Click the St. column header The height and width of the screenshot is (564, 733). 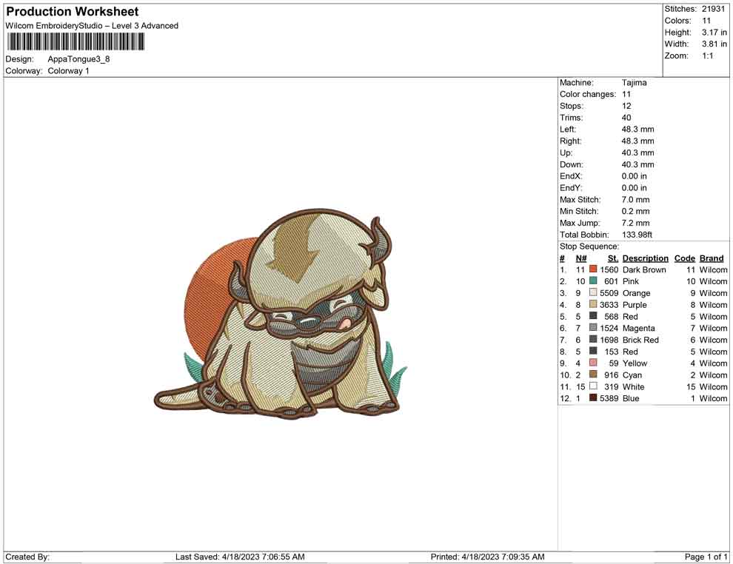point(613,258)
